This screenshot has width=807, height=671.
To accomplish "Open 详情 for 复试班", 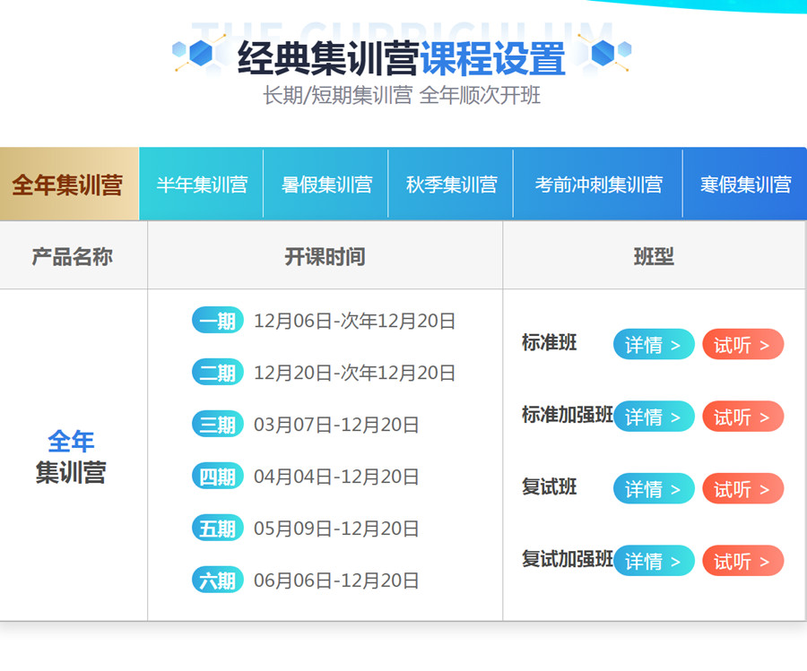I will click(654, 489).
